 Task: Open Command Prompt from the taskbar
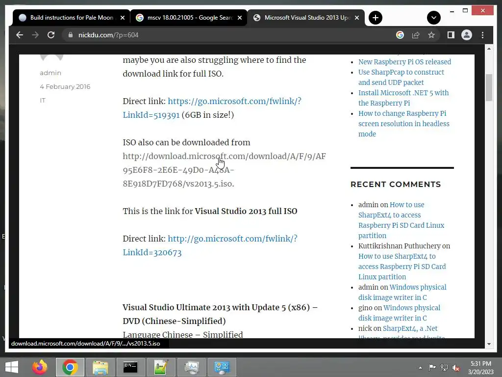(x=130, y=367)
